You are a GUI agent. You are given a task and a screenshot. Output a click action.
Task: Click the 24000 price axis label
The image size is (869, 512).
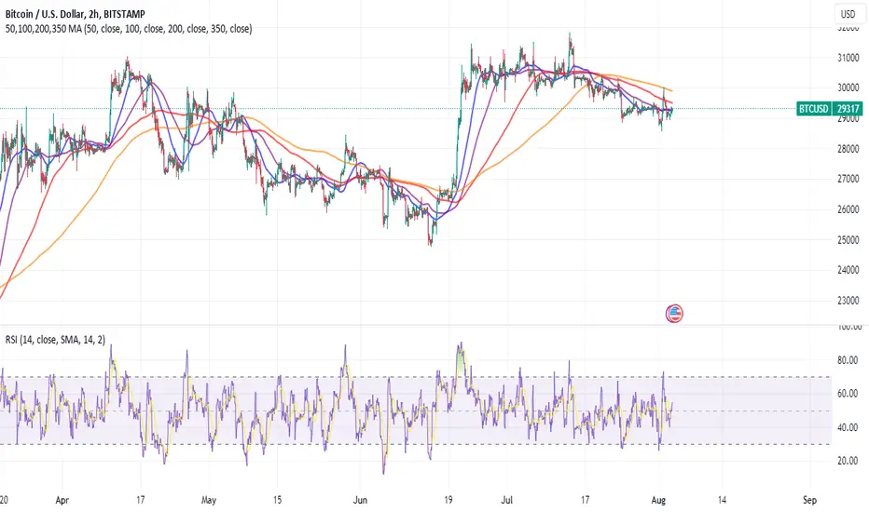click(x=848, y=270)
